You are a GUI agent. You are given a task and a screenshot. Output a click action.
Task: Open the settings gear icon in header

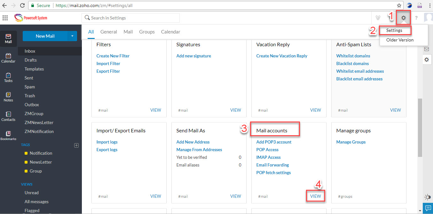[404, 18]
